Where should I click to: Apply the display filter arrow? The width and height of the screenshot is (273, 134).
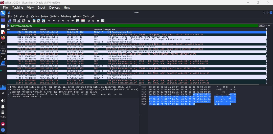pyautogui.click(x=263, y=26)
